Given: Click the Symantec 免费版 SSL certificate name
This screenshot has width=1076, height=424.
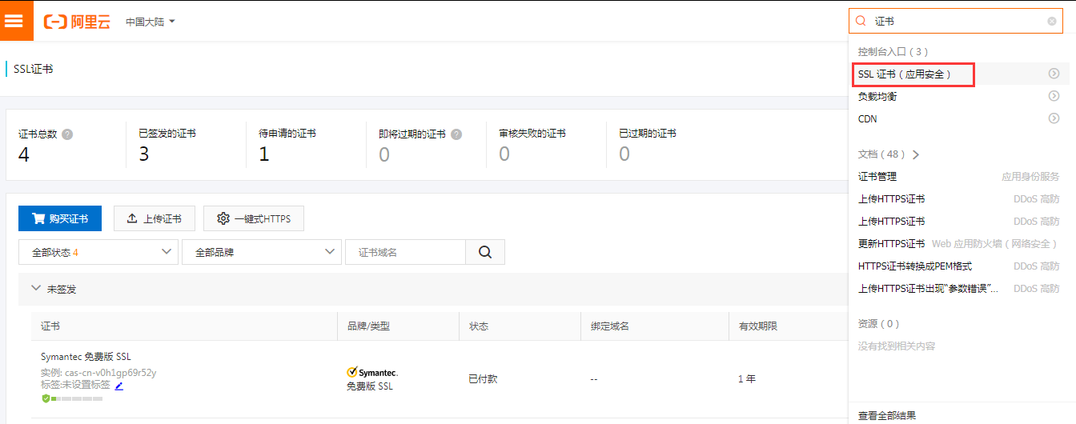Looking at the screenshot, I should pyautogui.click(x=86, y=357).
